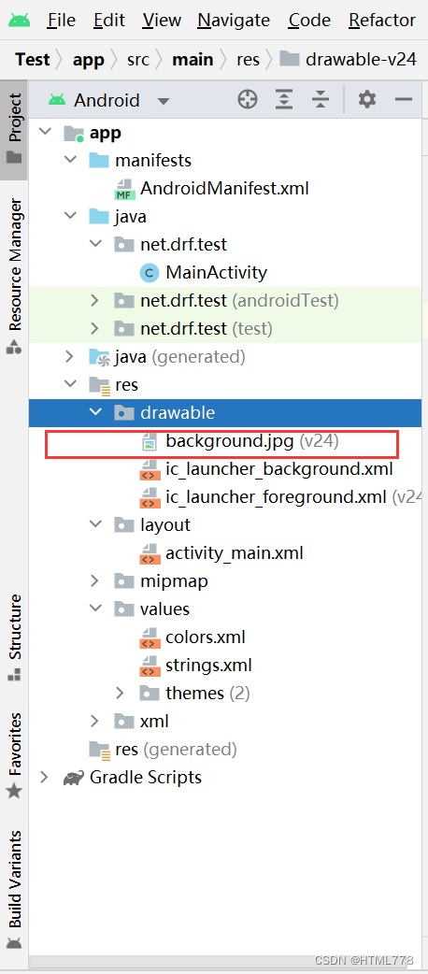Collapse the drawable folder
The image size is (428, 974).
[95, 412]
